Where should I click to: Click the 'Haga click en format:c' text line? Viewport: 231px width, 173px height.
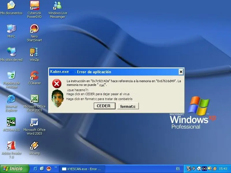tap(99, 99)
